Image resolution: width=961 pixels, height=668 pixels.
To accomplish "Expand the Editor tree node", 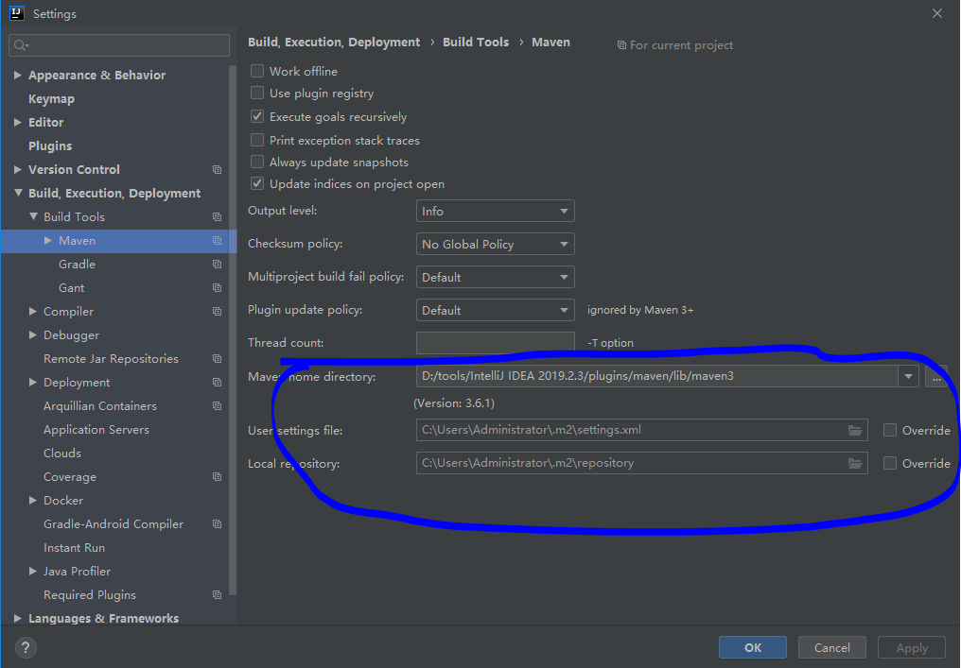I will coord(18,122).
